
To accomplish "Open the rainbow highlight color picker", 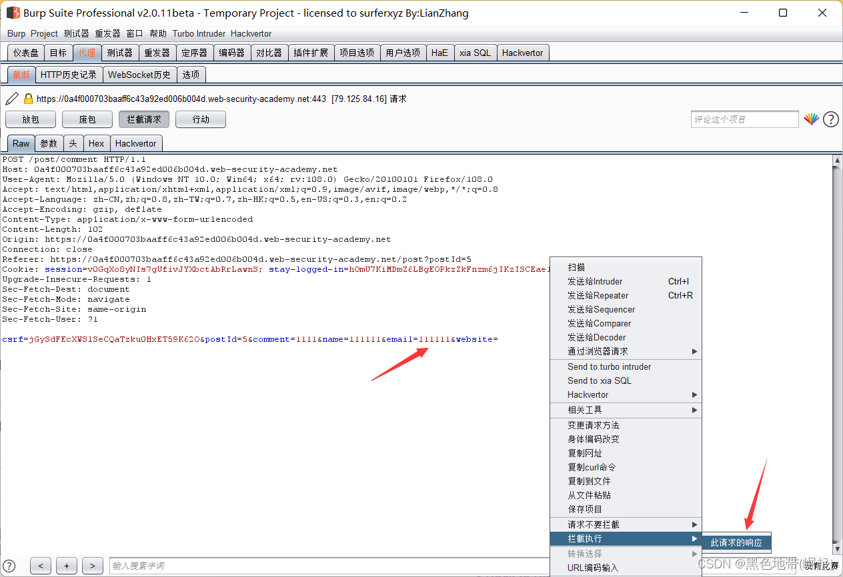I will [811, 119].
